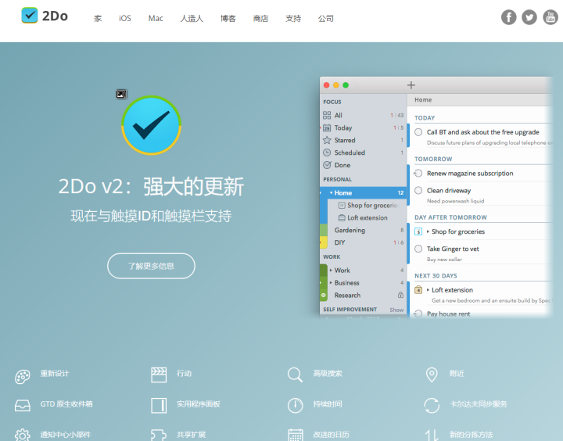Open the 家 nav item

pyautogui.click(x=98, y=18)
